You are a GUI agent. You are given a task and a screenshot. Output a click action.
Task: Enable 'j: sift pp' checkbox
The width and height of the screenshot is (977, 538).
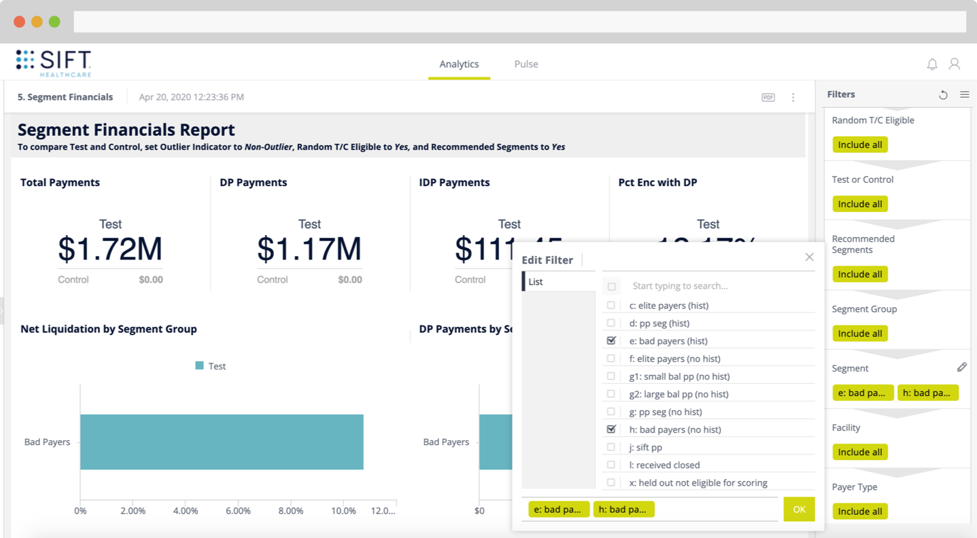tap(611, 447)
